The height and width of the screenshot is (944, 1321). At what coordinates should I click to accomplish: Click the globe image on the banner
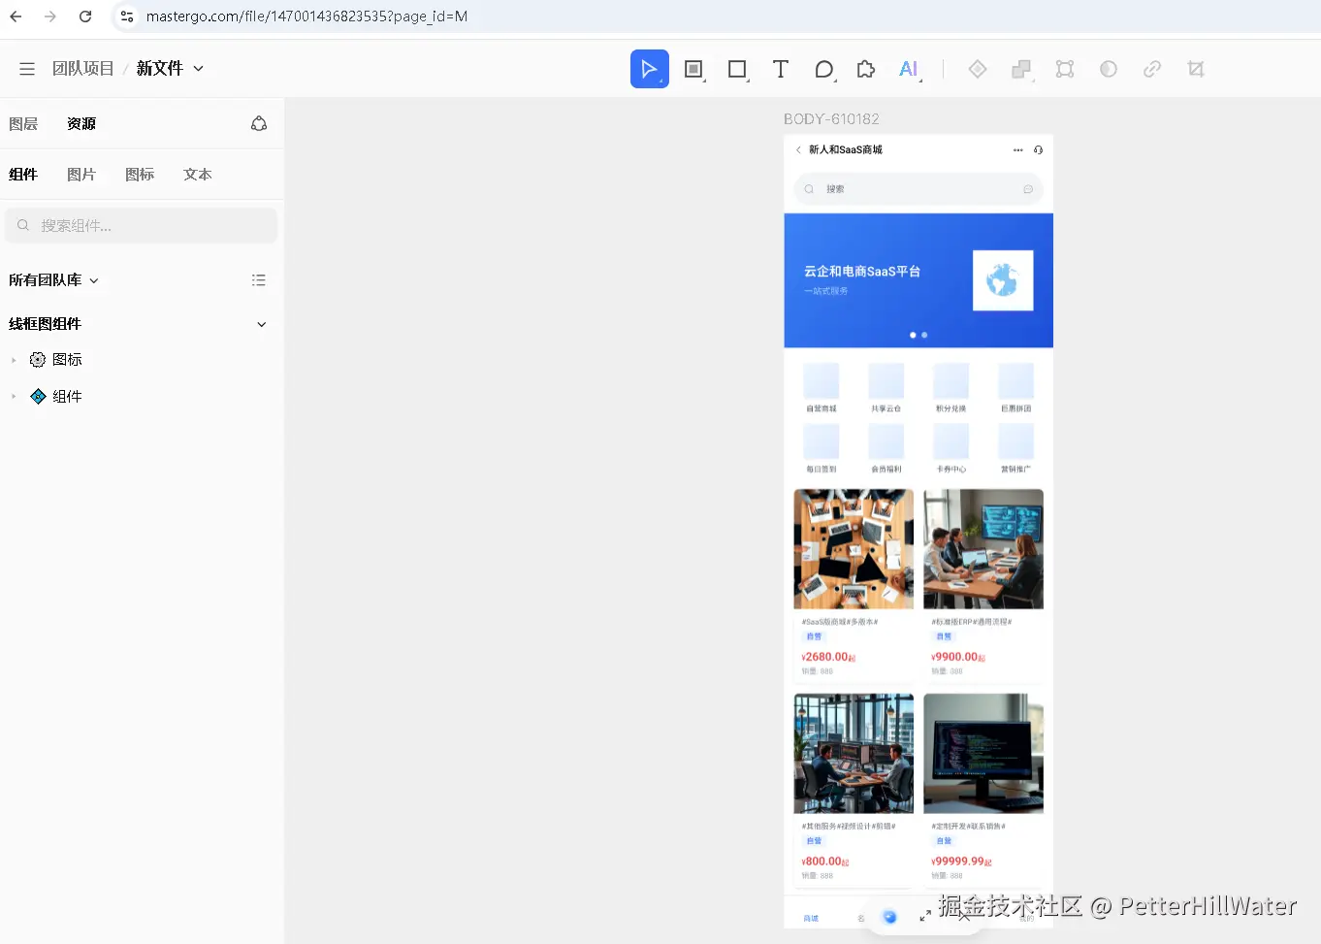(x=1003, y=280)
